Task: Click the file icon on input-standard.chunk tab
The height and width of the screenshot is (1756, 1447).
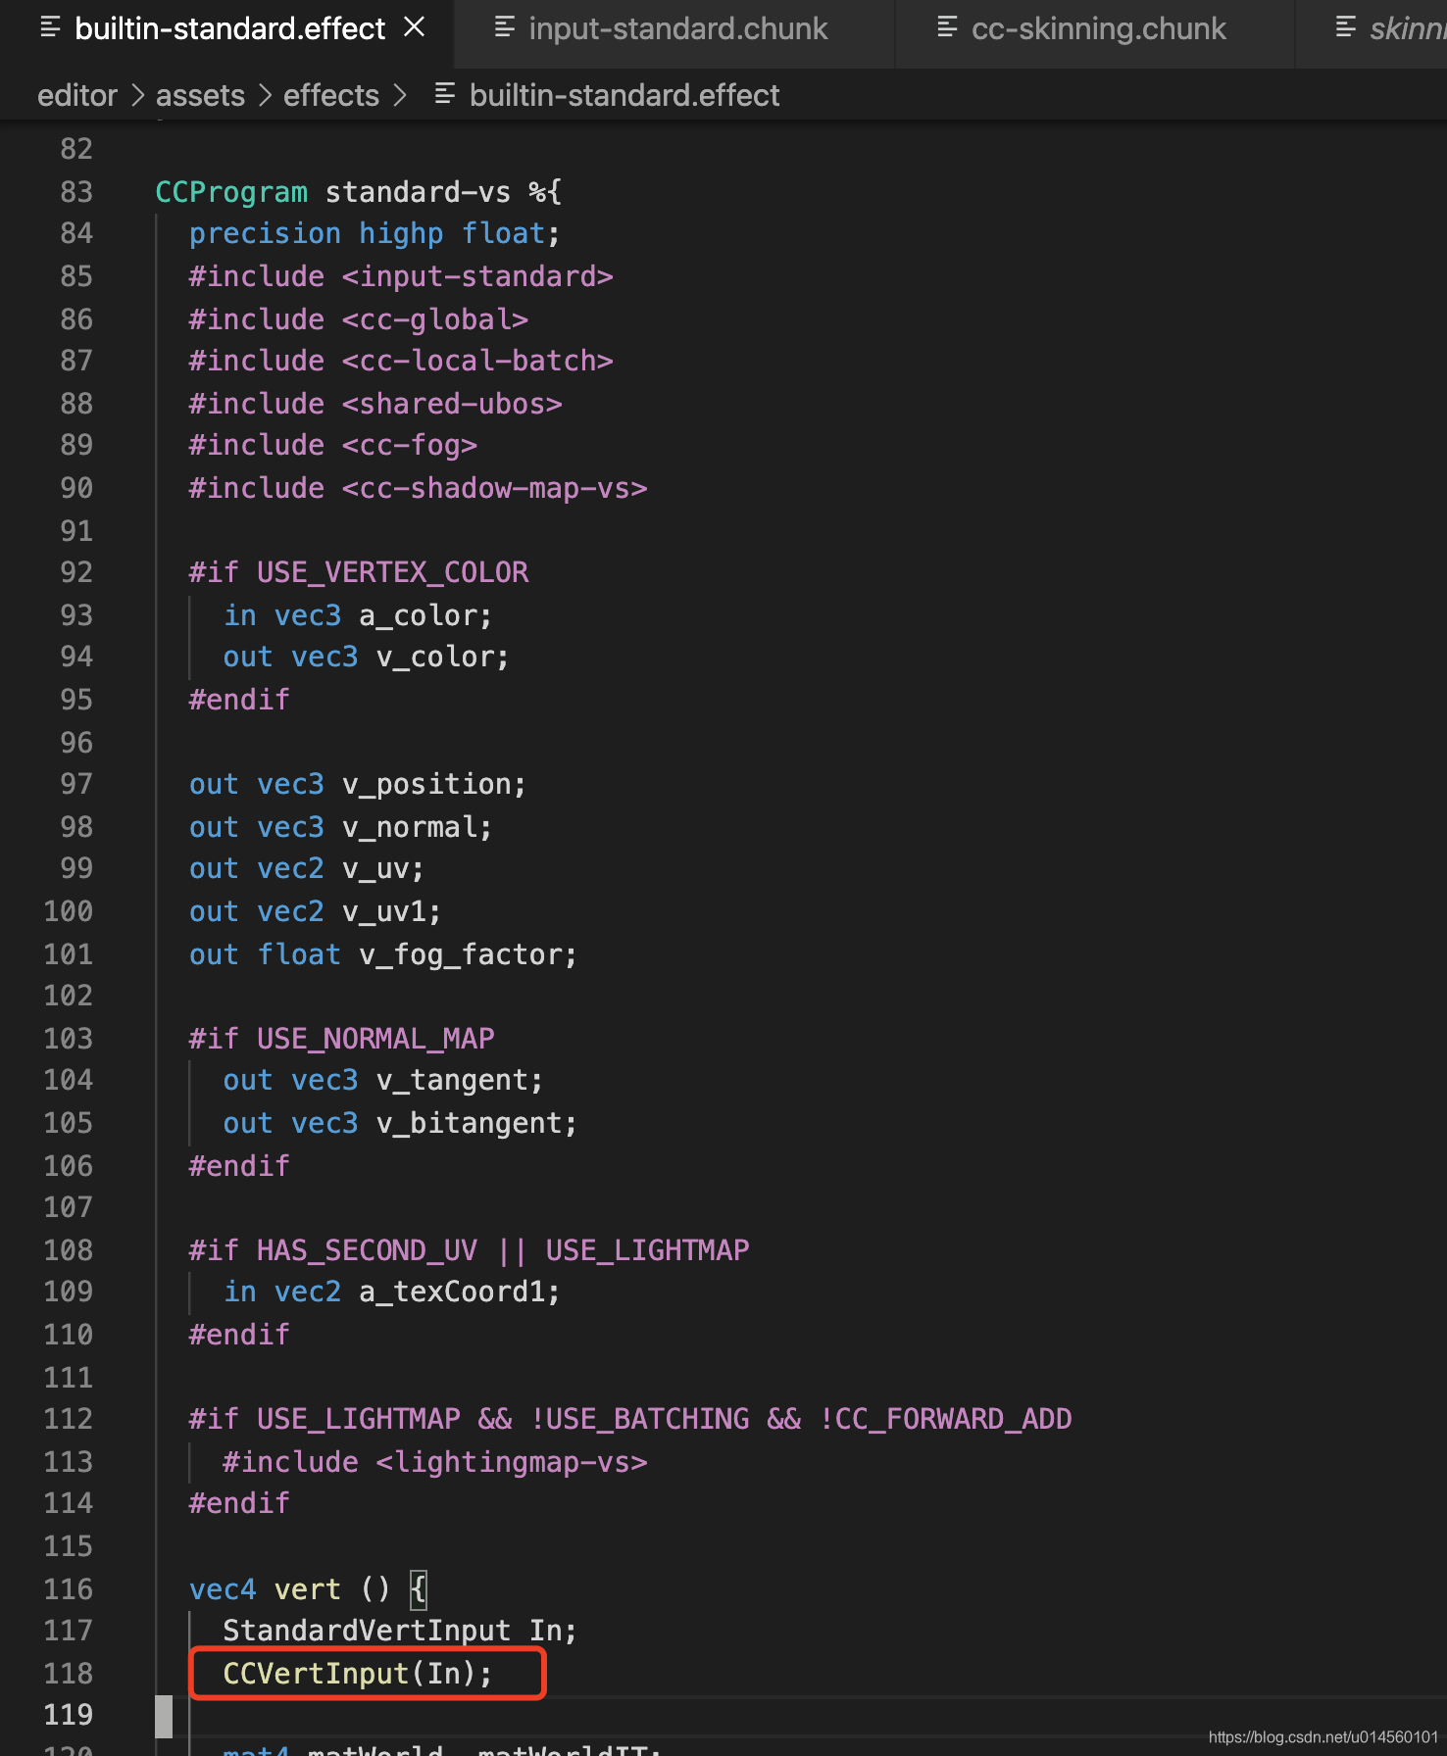Action: click(x=504, y=27)
